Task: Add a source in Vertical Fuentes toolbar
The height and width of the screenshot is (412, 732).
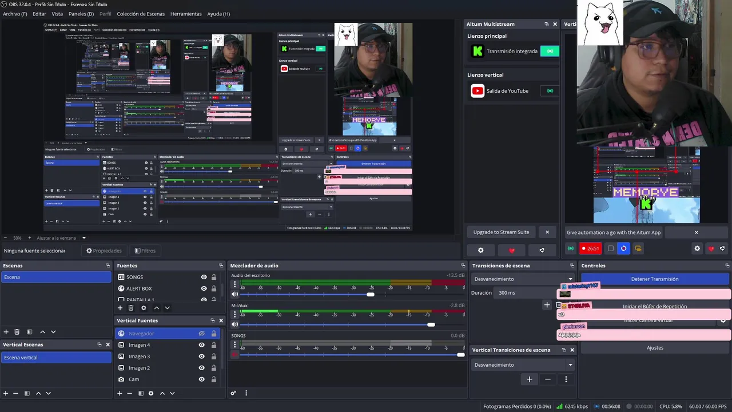Action: (120, 393)
